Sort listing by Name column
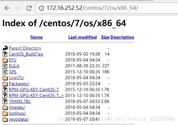This screenshot has width=178, height=125. (x=36, y=37)
